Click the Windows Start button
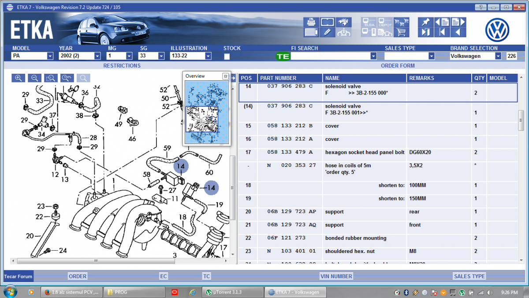529x298 pixels. tap(10, 291)
